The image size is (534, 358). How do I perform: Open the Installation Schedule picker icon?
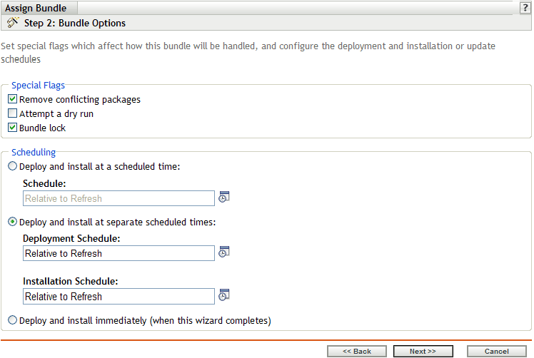click(224, 295)
